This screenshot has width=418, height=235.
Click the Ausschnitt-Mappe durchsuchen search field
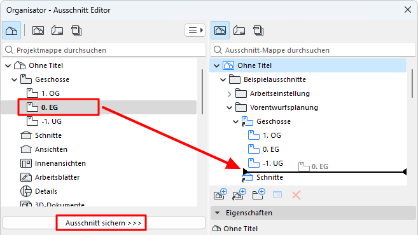(x=313, y=50)
